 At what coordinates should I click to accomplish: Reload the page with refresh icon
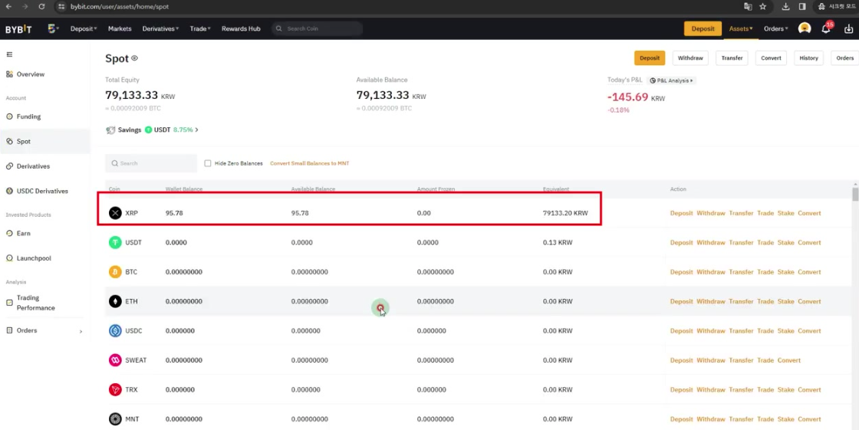[x=41, y=7]
